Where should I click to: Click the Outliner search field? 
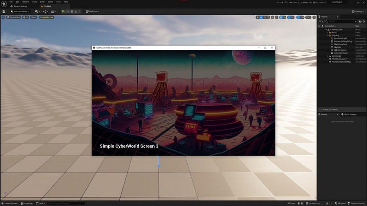(x=342, y=22)
